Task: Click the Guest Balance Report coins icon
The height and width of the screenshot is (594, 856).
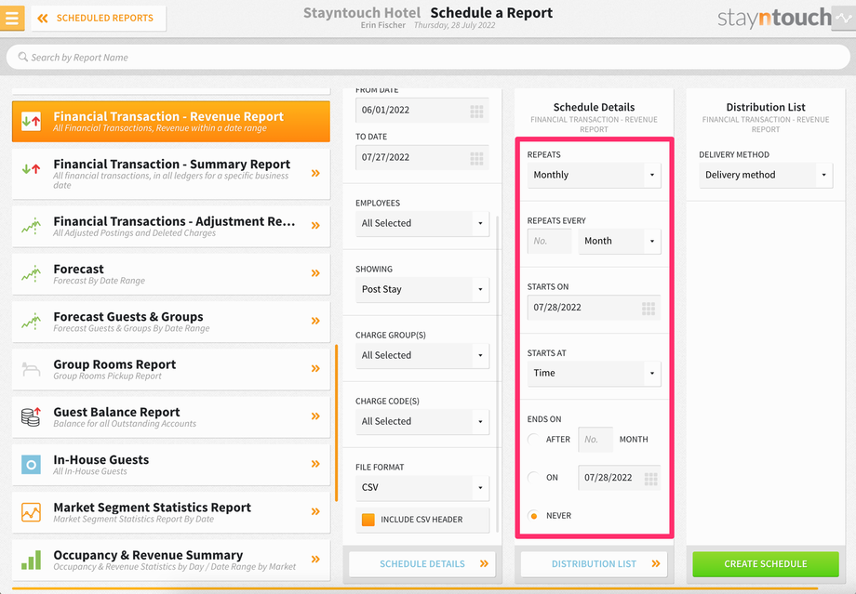Action: click(x=31, y=416)
